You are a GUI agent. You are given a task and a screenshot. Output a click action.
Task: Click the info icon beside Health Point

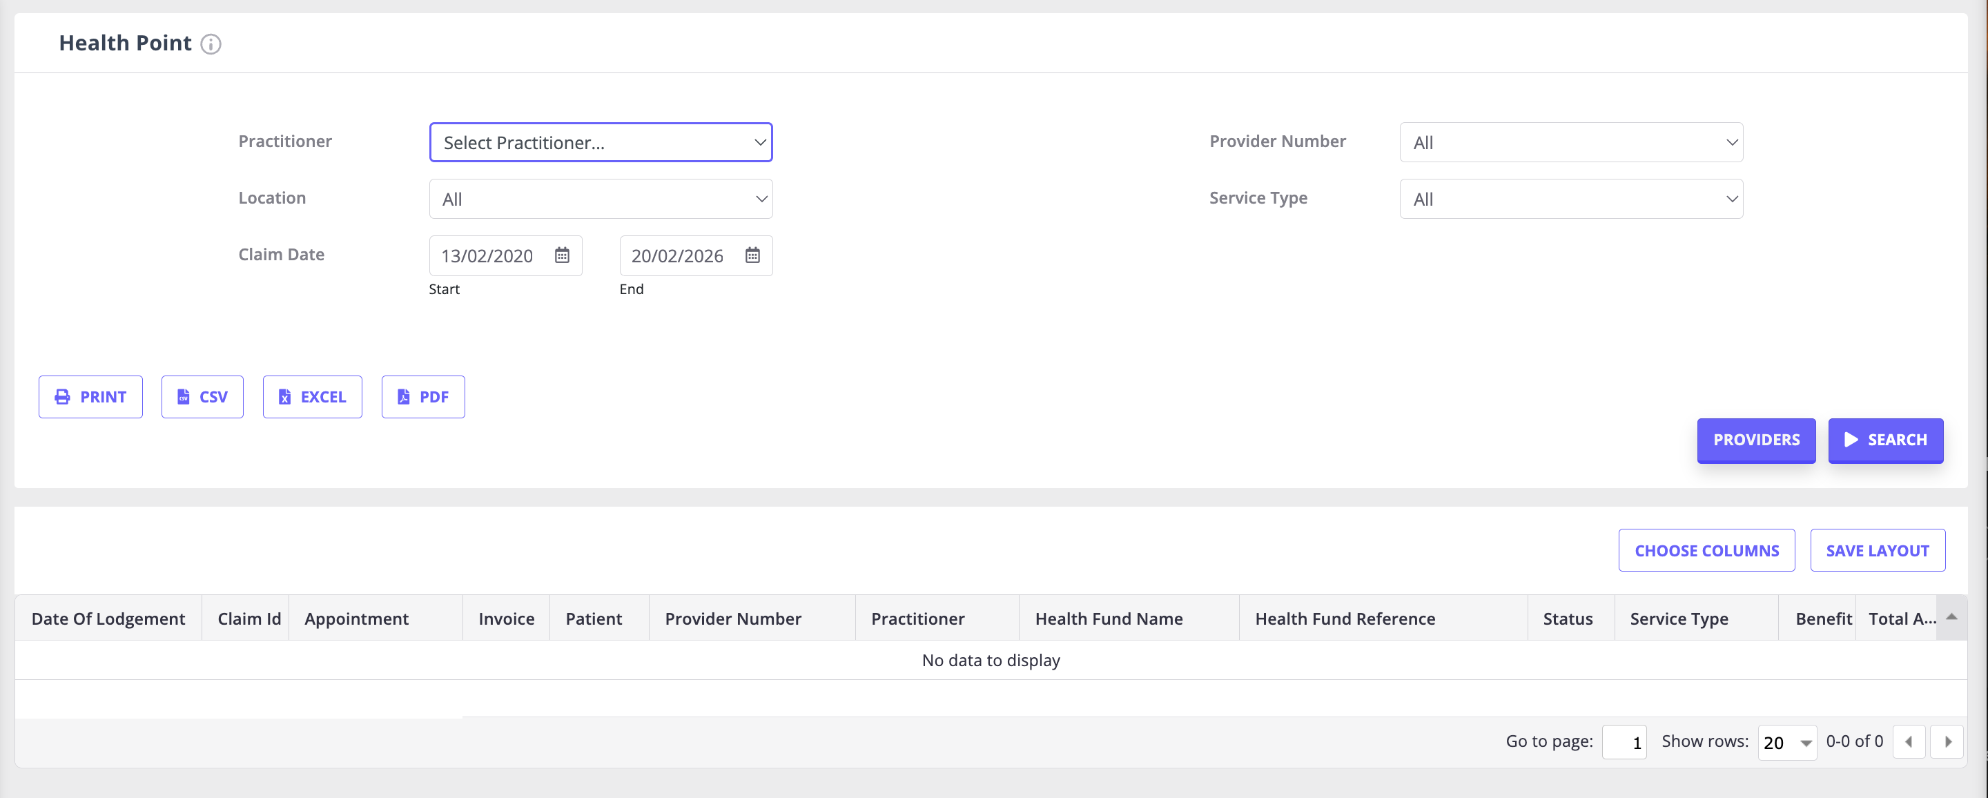coord(211,44)
